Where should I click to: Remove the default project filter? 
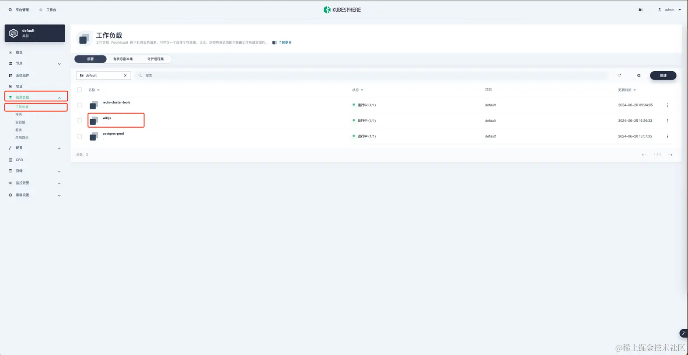click(x=125, y=76)
